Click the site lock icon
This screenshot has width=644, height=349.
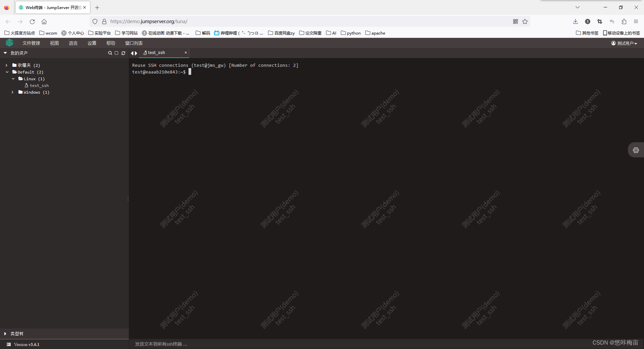click(x=104, y=21)
